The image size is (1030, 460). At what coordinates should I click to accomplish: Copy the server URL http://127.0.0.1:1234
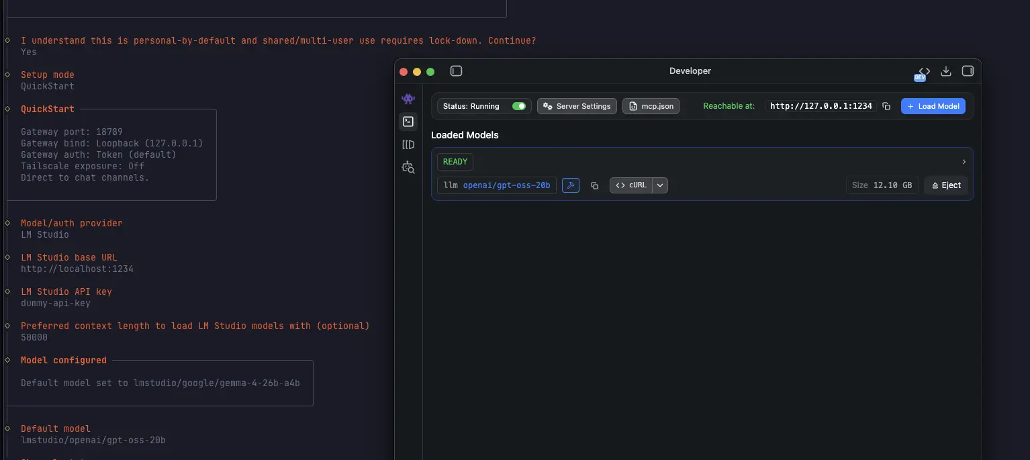(x=886, y=106)
